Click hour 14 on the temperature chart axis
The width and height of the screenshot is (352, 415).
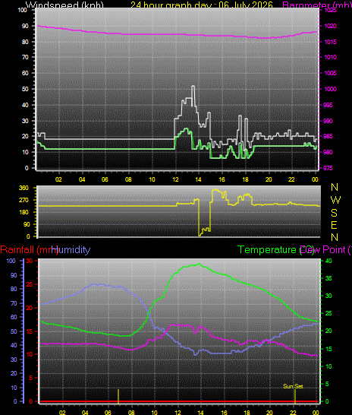[200, 413]
